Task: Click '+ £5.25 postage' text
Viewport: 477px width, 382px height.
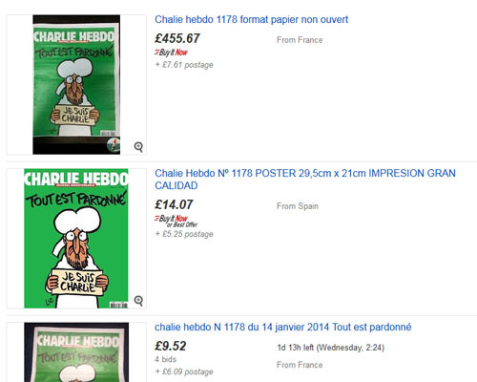Action: point(184,234)
